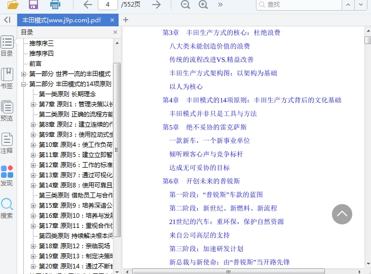
Task: Open a file with the folder icon
Action: click(13, 5)
